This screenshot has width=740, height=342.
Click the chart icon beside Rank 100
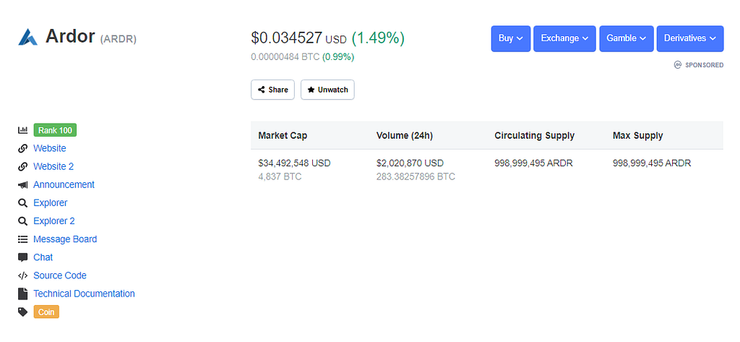point(22,130)
